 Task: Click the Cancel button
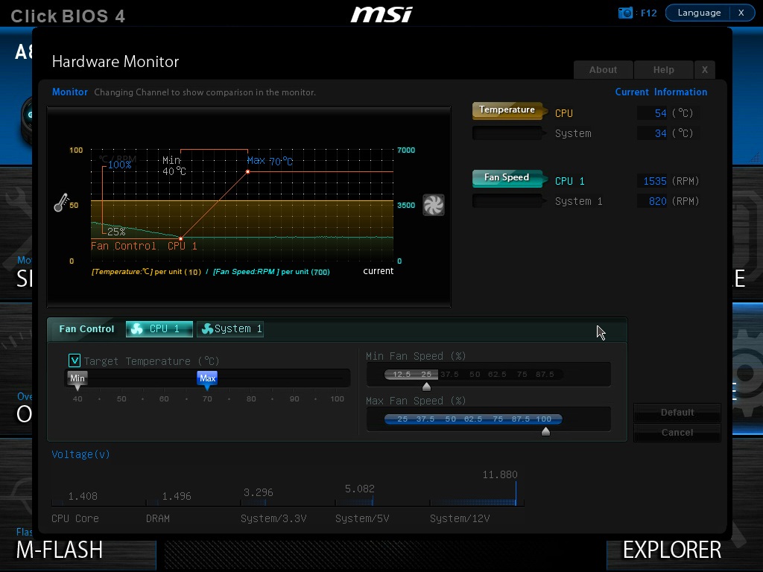677,433
